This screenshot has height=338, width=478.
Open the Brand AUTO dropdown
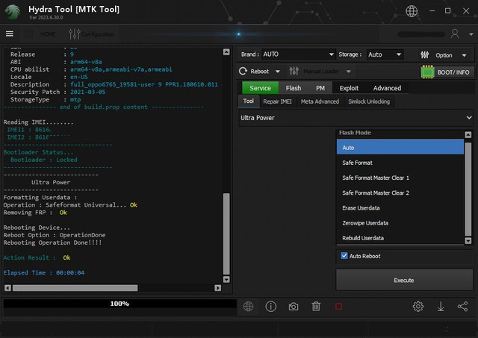(x=298, y=54)
